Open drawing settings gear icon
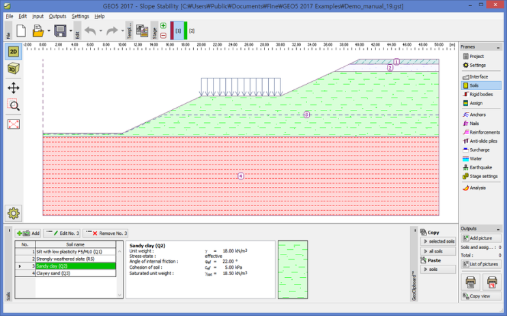Image resolution: width=507 pixels, height=316 pixels. [13, 212]
